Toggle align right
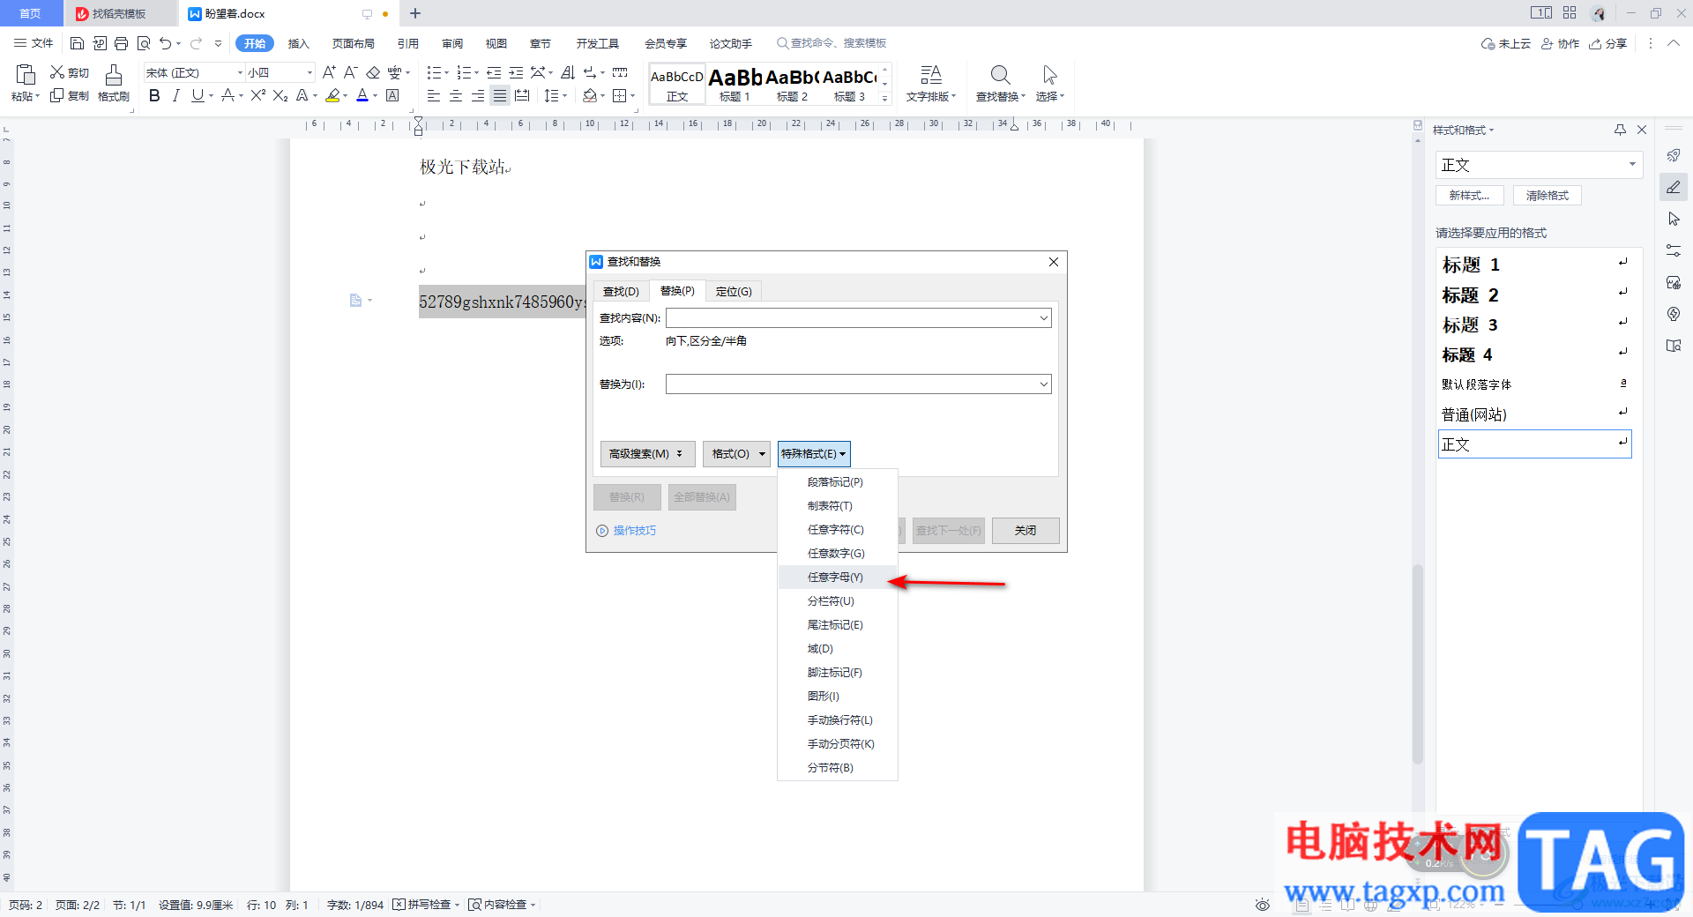 478,95
